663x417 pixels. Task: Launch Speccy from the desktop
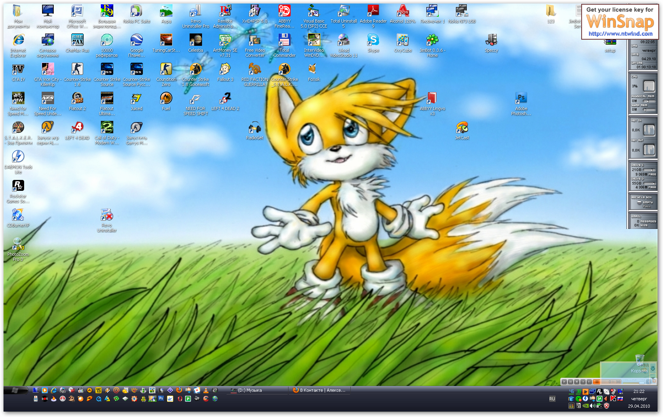[x=492, y=43]
